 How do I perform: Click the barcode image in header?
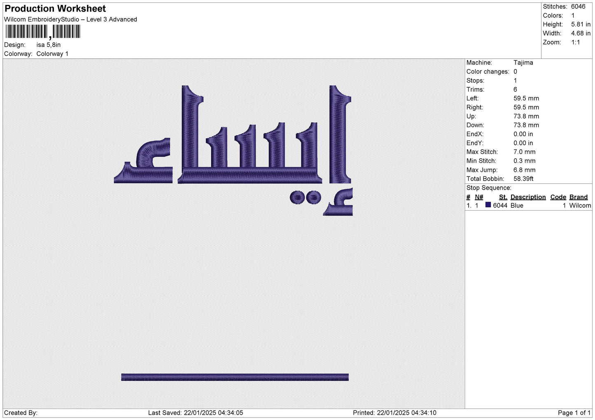pos(43,32)
